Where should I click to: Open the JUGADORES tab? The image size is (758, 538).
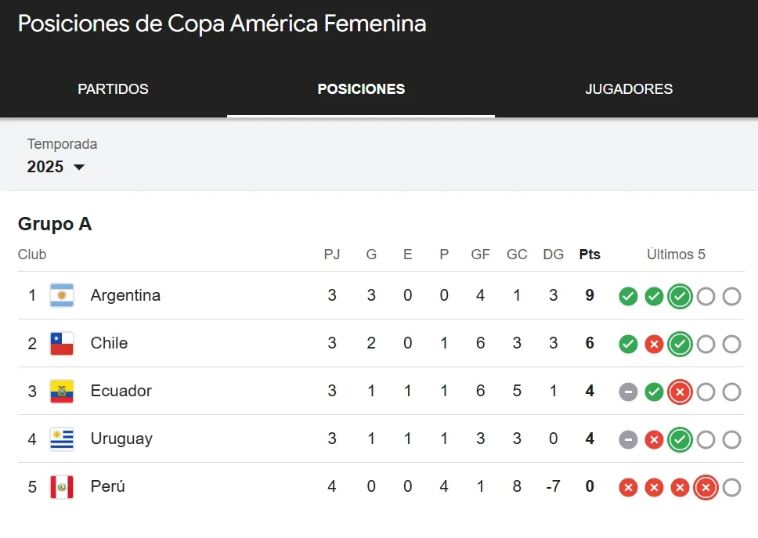point(629,89)
